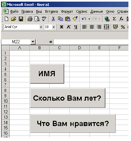Paste from clipboard

[68, 19]
